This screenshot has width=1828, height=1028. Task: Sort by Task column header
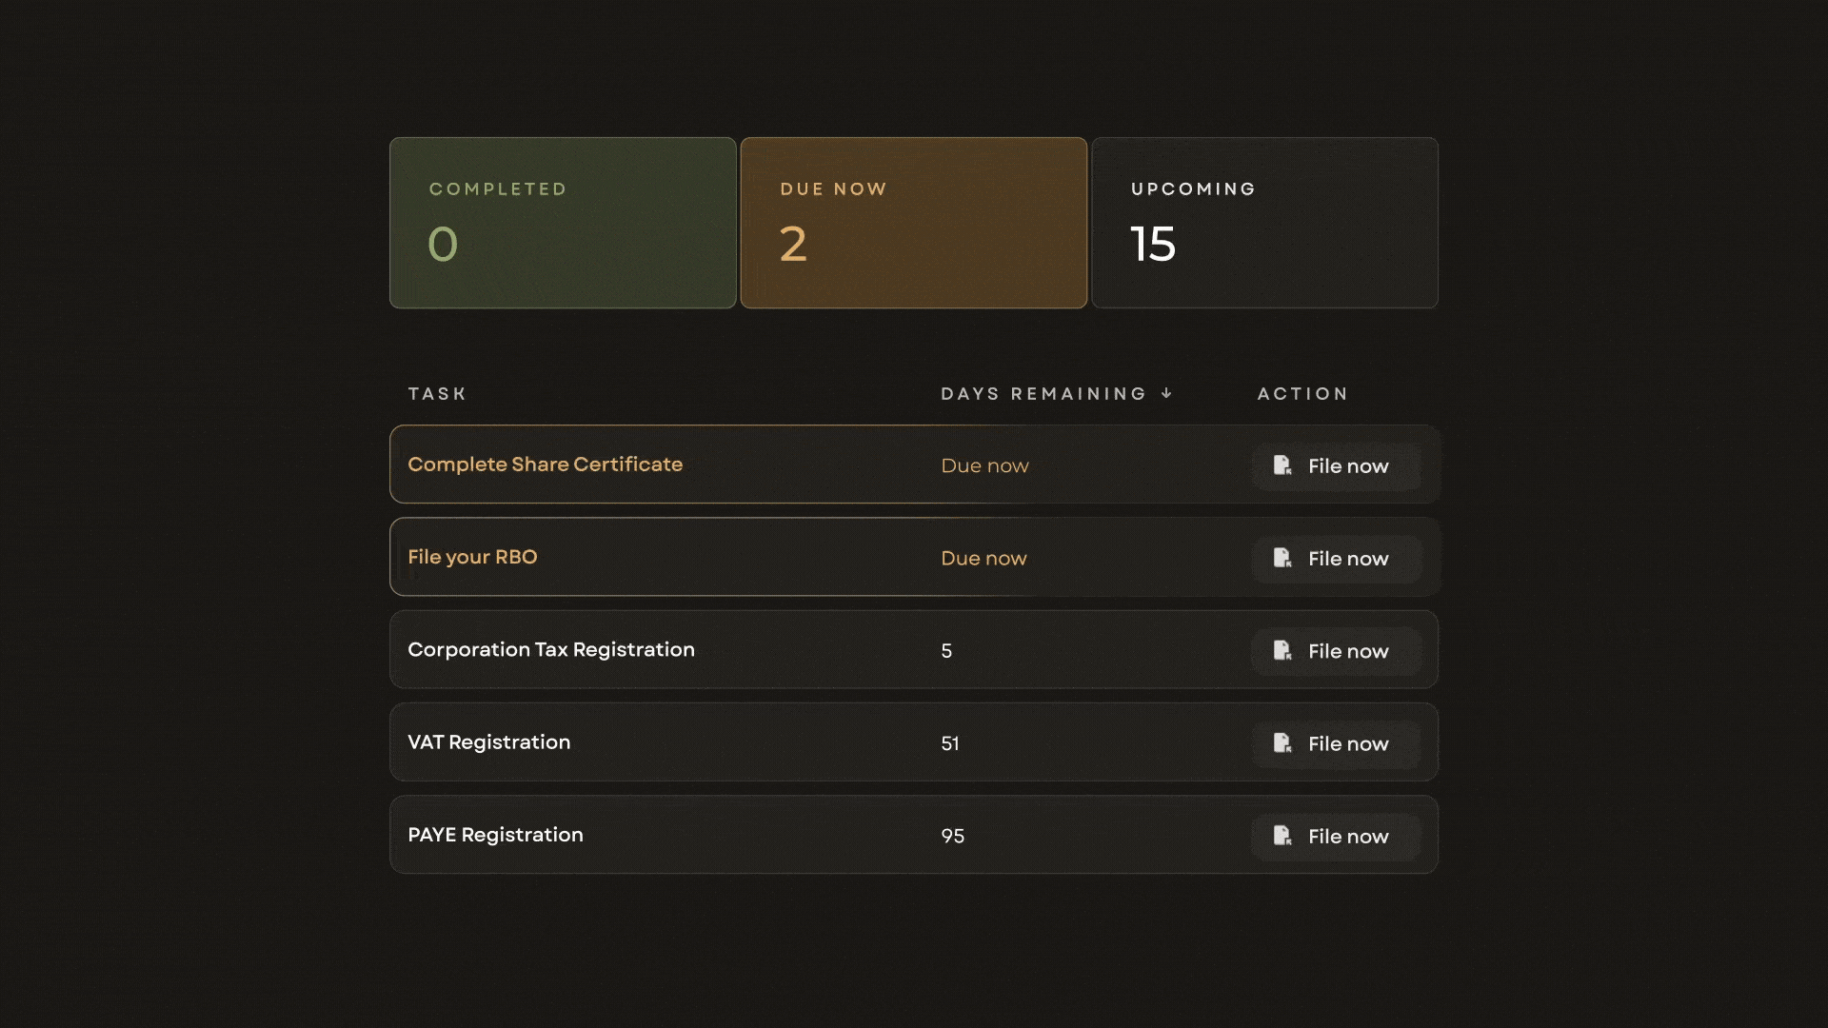437,393
